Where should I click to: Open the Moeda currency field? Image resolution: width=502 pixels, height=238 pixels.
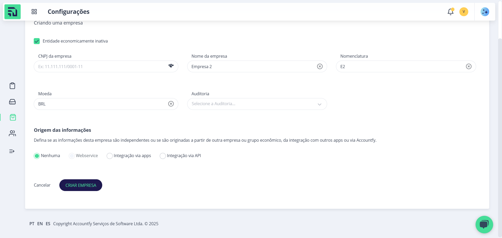coord(106,104)
